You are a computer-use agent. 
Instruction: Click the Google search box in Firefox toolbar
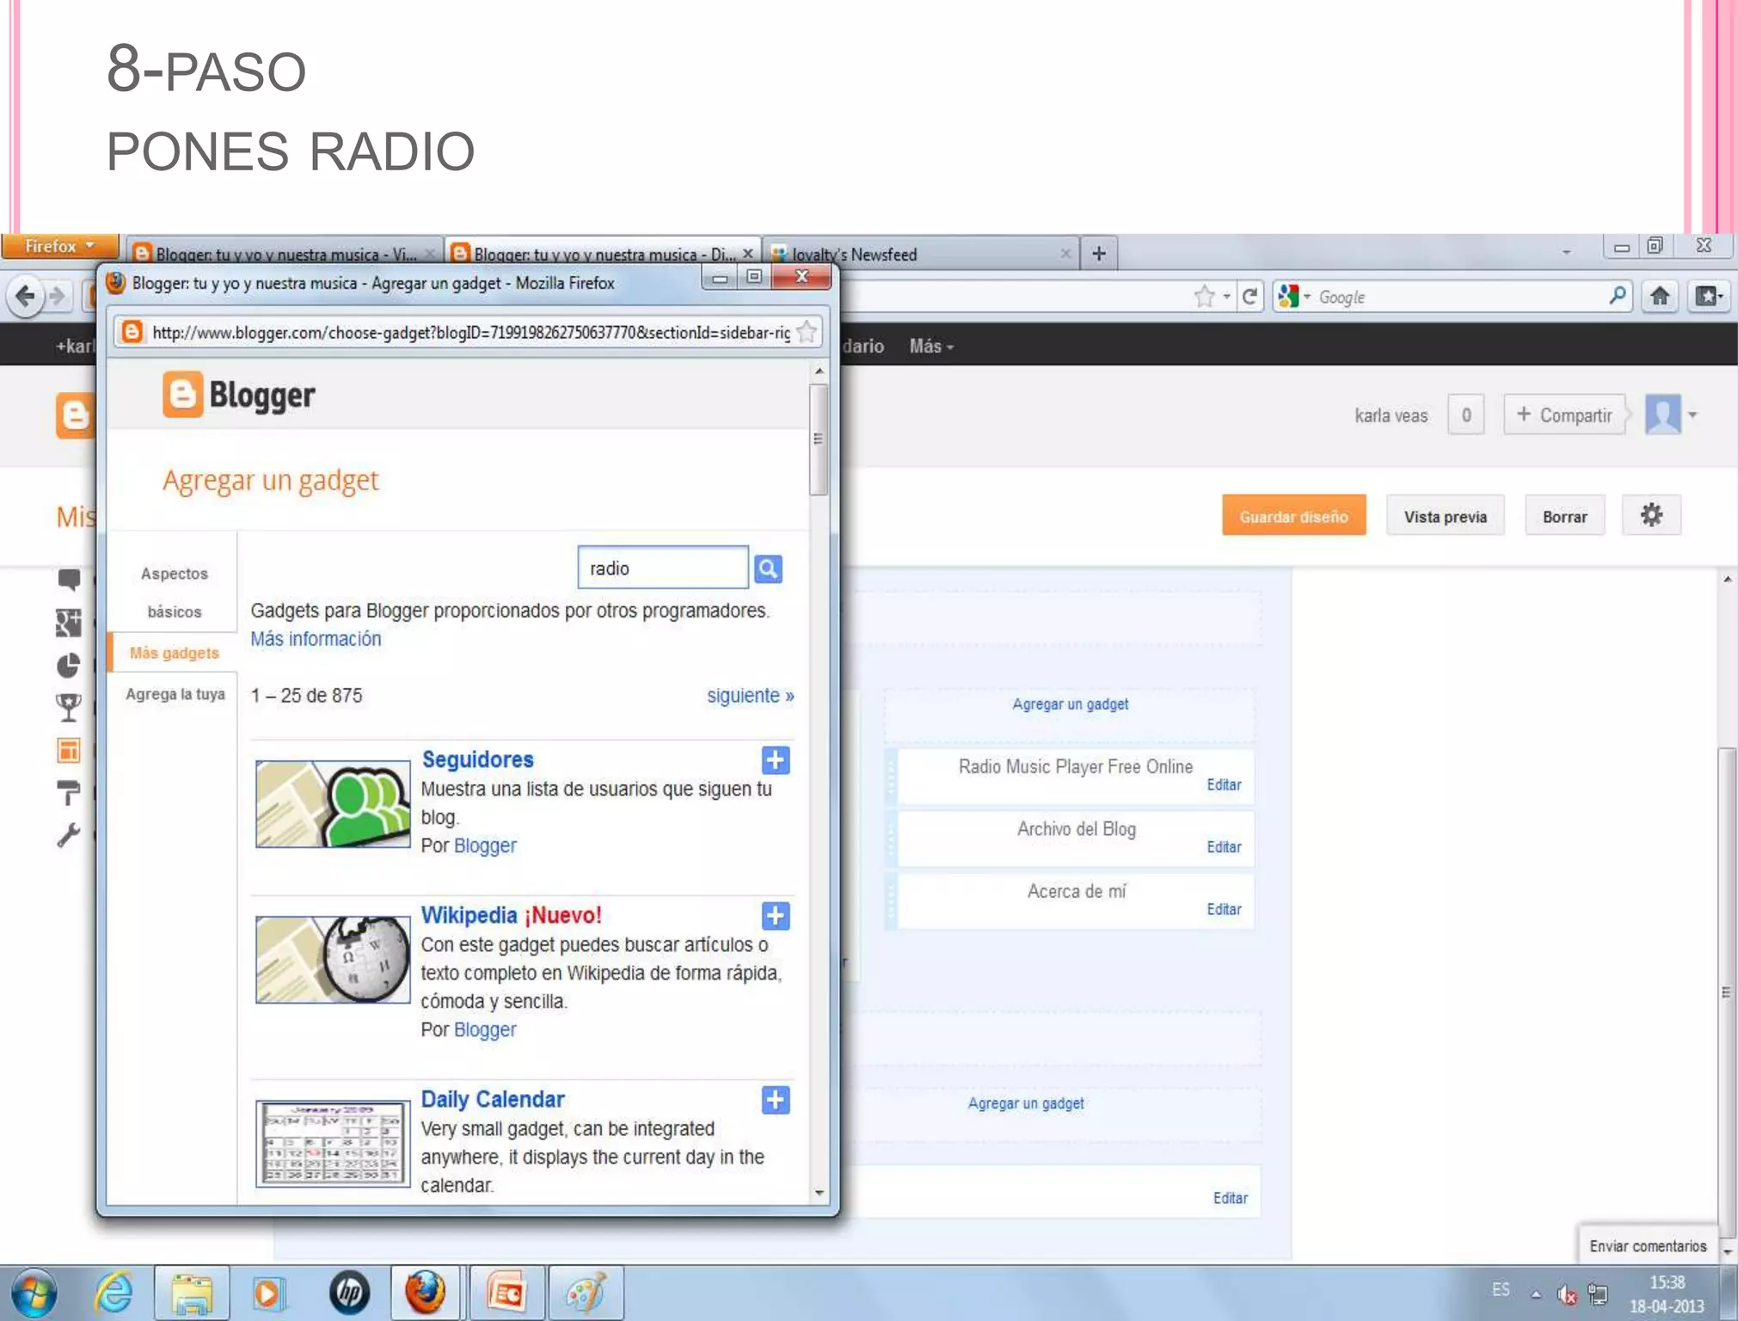(x=1453, y=297)
